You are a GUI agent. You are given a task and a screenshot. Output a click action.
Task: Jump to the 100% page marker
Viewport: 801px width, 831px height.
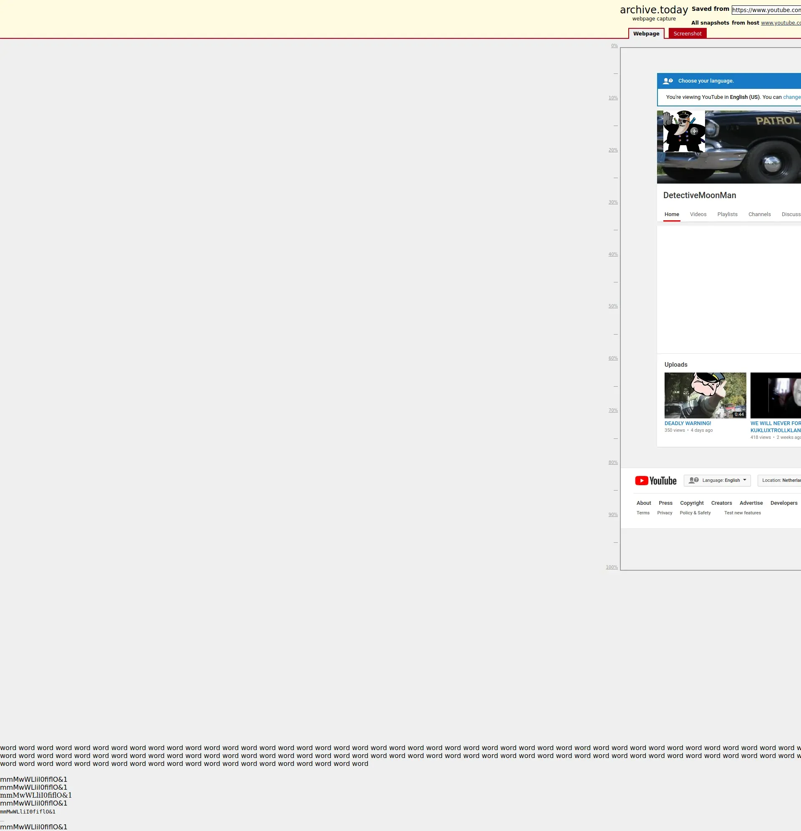[x=612, y=567]
